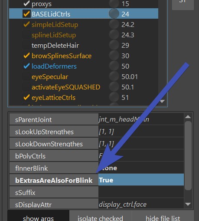Click the circle icon in loadDeformers row
This screenshot has height=221, width=199.
coord(114,66)
